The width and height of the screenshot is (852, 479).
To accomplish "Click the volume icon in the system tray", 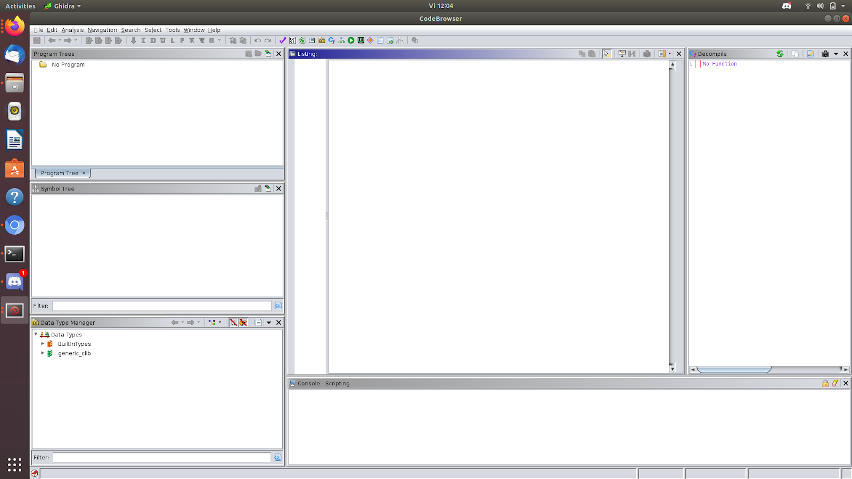I will 820,6.
